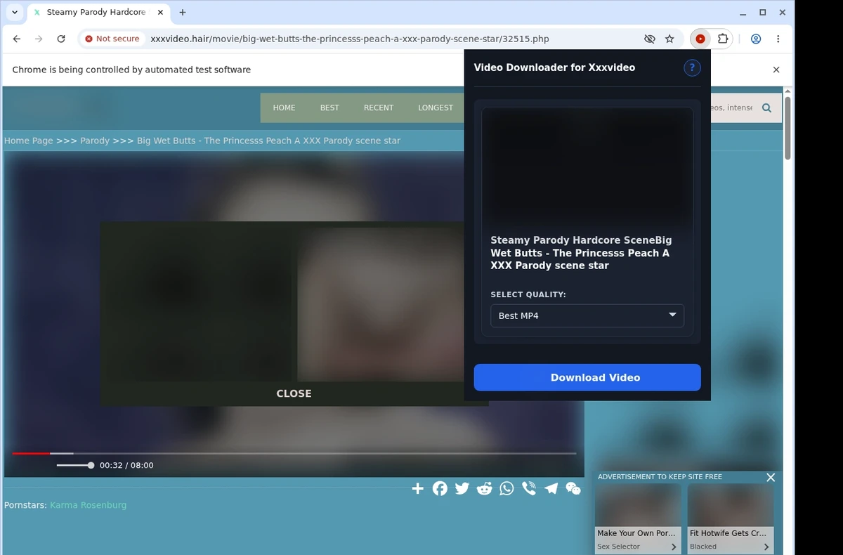
Task: Open the Extensions puzzle-piece menu
Action: 722,39
